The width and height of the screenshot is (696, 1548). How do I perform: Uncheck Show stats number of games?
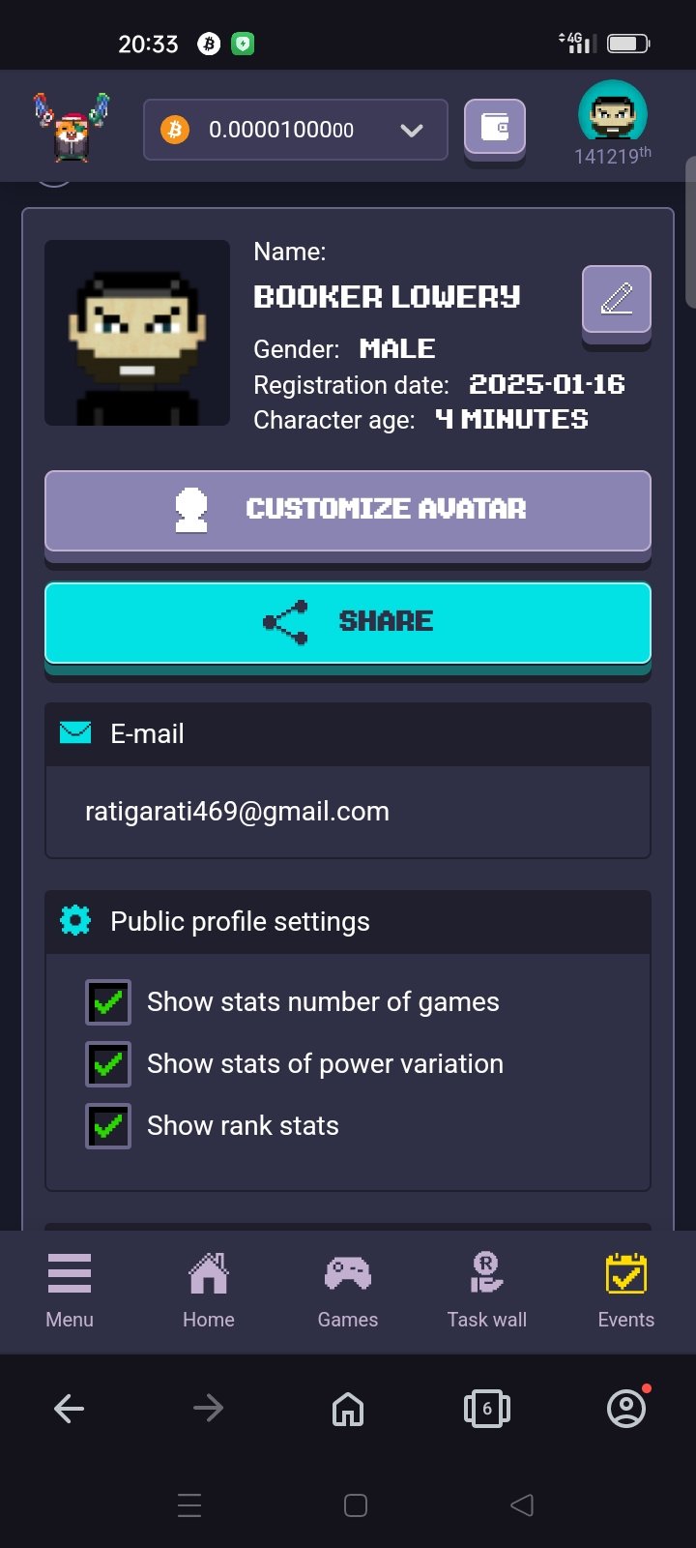[108, 1002]
